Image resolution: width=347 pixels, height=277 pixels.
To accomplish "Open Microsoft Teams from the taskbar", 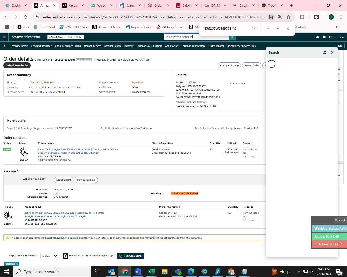I will point(178,272).
